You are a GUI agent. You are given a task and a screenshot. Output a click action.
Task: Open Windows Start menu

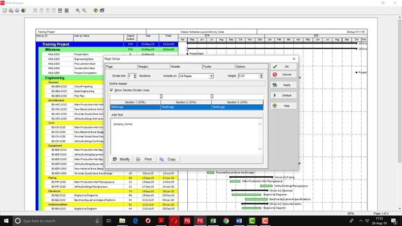(x=6, y=220)
